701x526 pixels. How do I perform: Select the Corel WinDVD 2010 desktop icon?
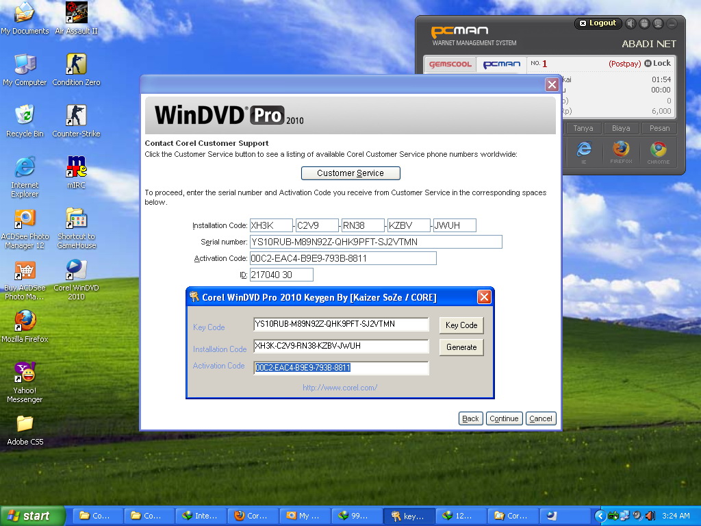click(76, 279)
